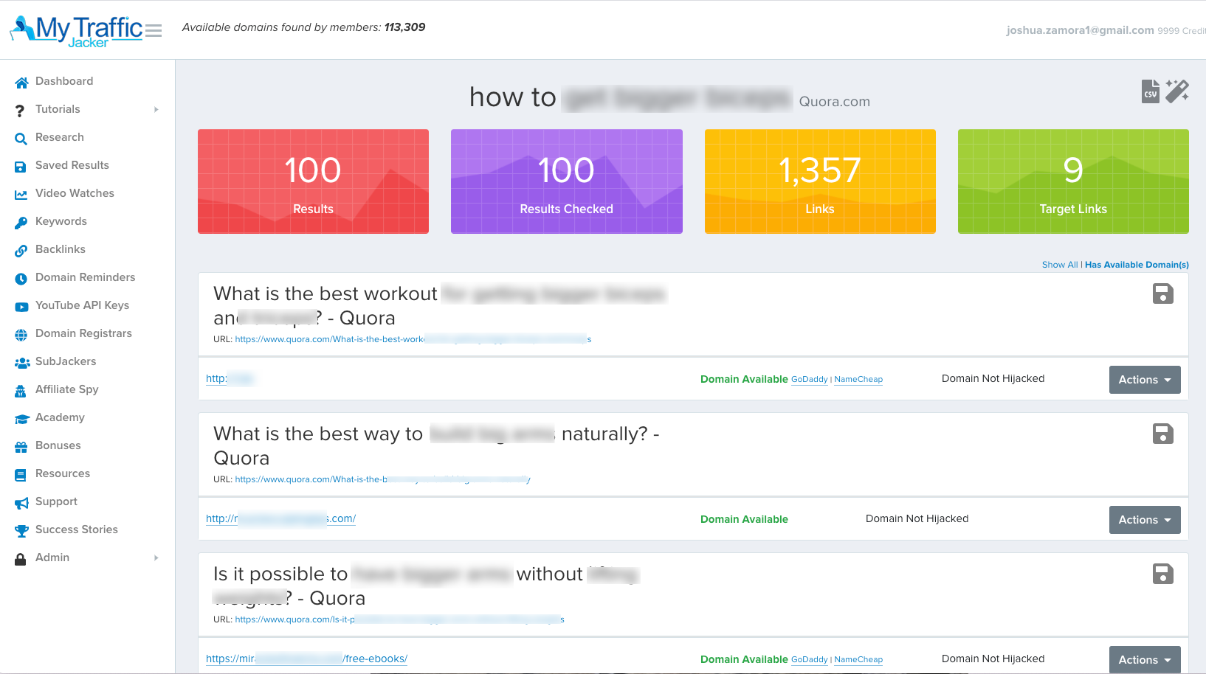Save the 'Is it possible to' result
Image resolution: width=1206 pixels, height=674 pixels.
(1162, 574)
